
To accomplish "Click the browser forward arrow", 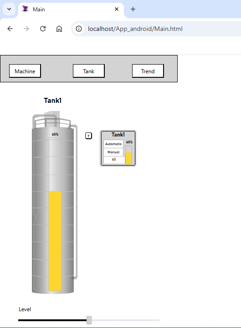I will click(26, 29).
